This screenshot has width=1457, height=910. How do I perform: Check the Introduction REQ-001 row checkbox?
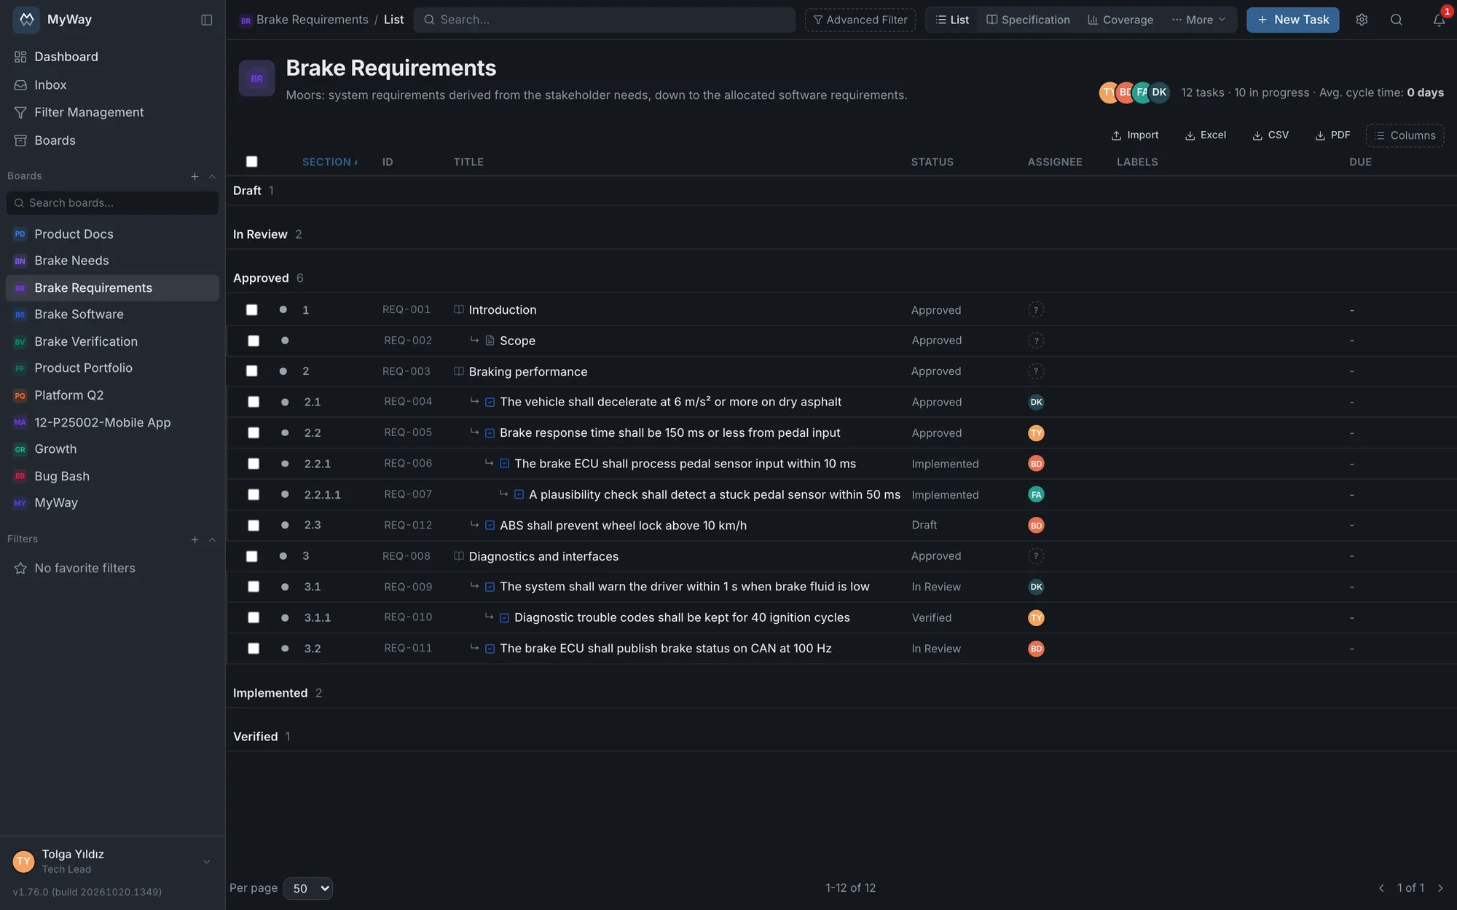click(251, 310)
